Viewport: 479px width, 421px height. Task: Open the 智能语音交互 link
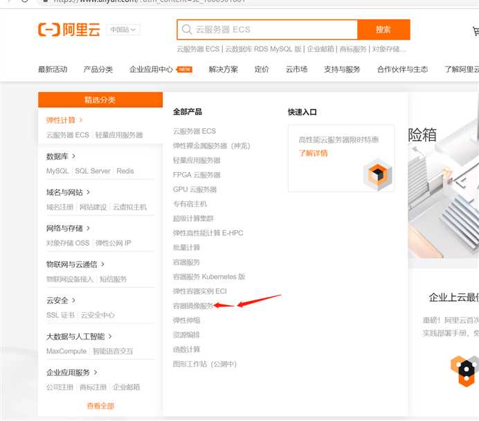pyautogui.click(x=113, y=351)
